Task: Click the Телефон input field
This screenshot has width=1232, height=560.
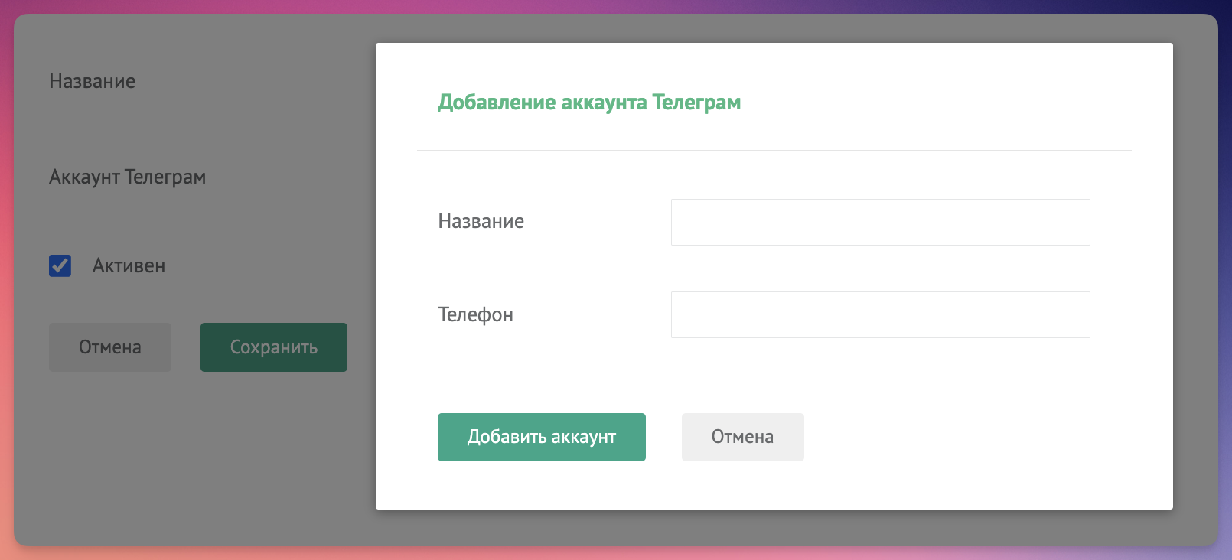Action: (x=880, y=314)
